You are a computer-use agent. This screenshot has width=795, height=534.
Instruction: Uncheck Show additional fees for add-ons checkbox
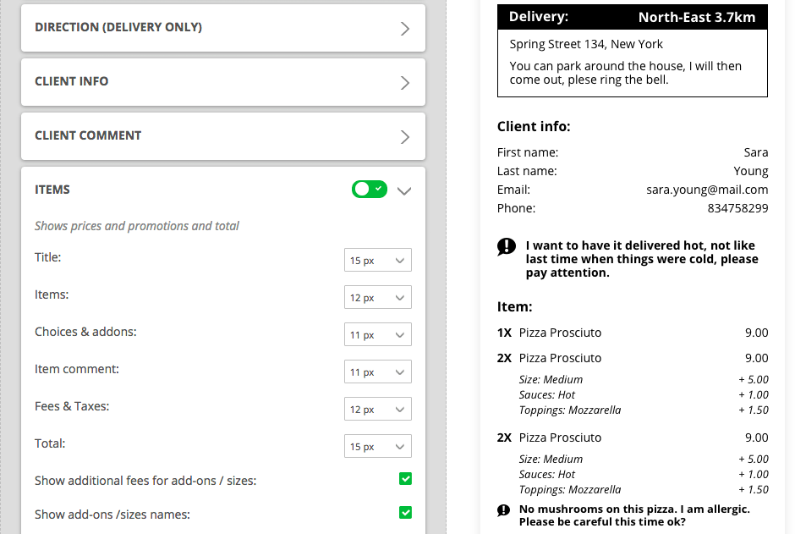click(x=405, y=480)
